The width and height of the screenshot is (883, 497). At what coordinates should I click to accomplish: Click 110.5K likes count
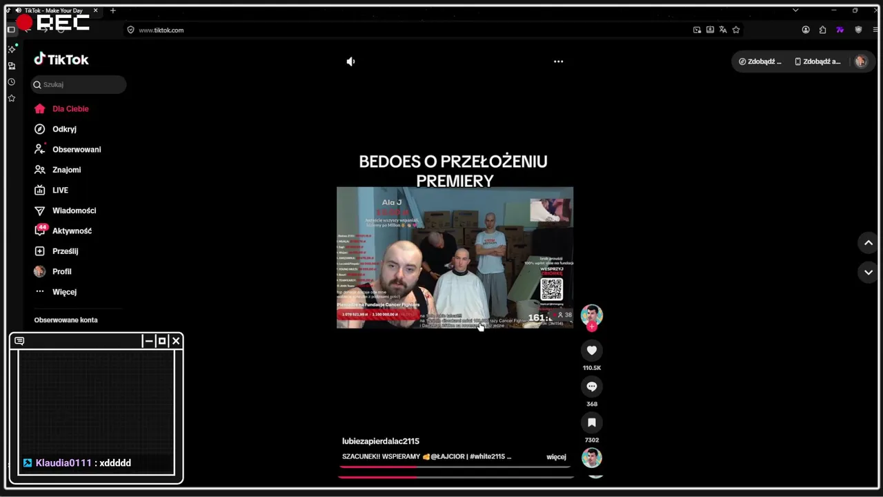(x=591, y=368)
